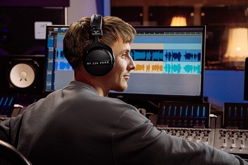Select the bright blue waveform clip on dark navy
Viewport: 248px width, 165px height.
point(147,55)
